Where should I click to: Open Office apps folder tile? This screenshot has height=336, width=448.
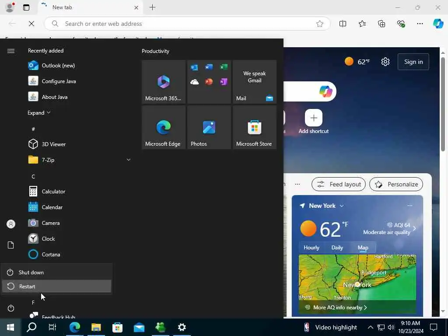tap(209, 82)
